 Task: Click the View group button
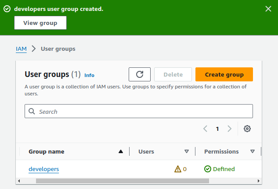(x=40, y=23)
